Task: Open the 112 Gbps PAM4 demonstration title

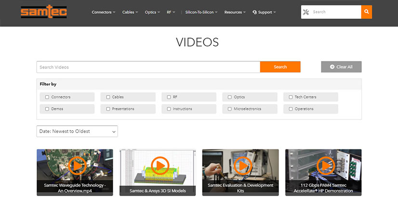Action: click(323, 188)
